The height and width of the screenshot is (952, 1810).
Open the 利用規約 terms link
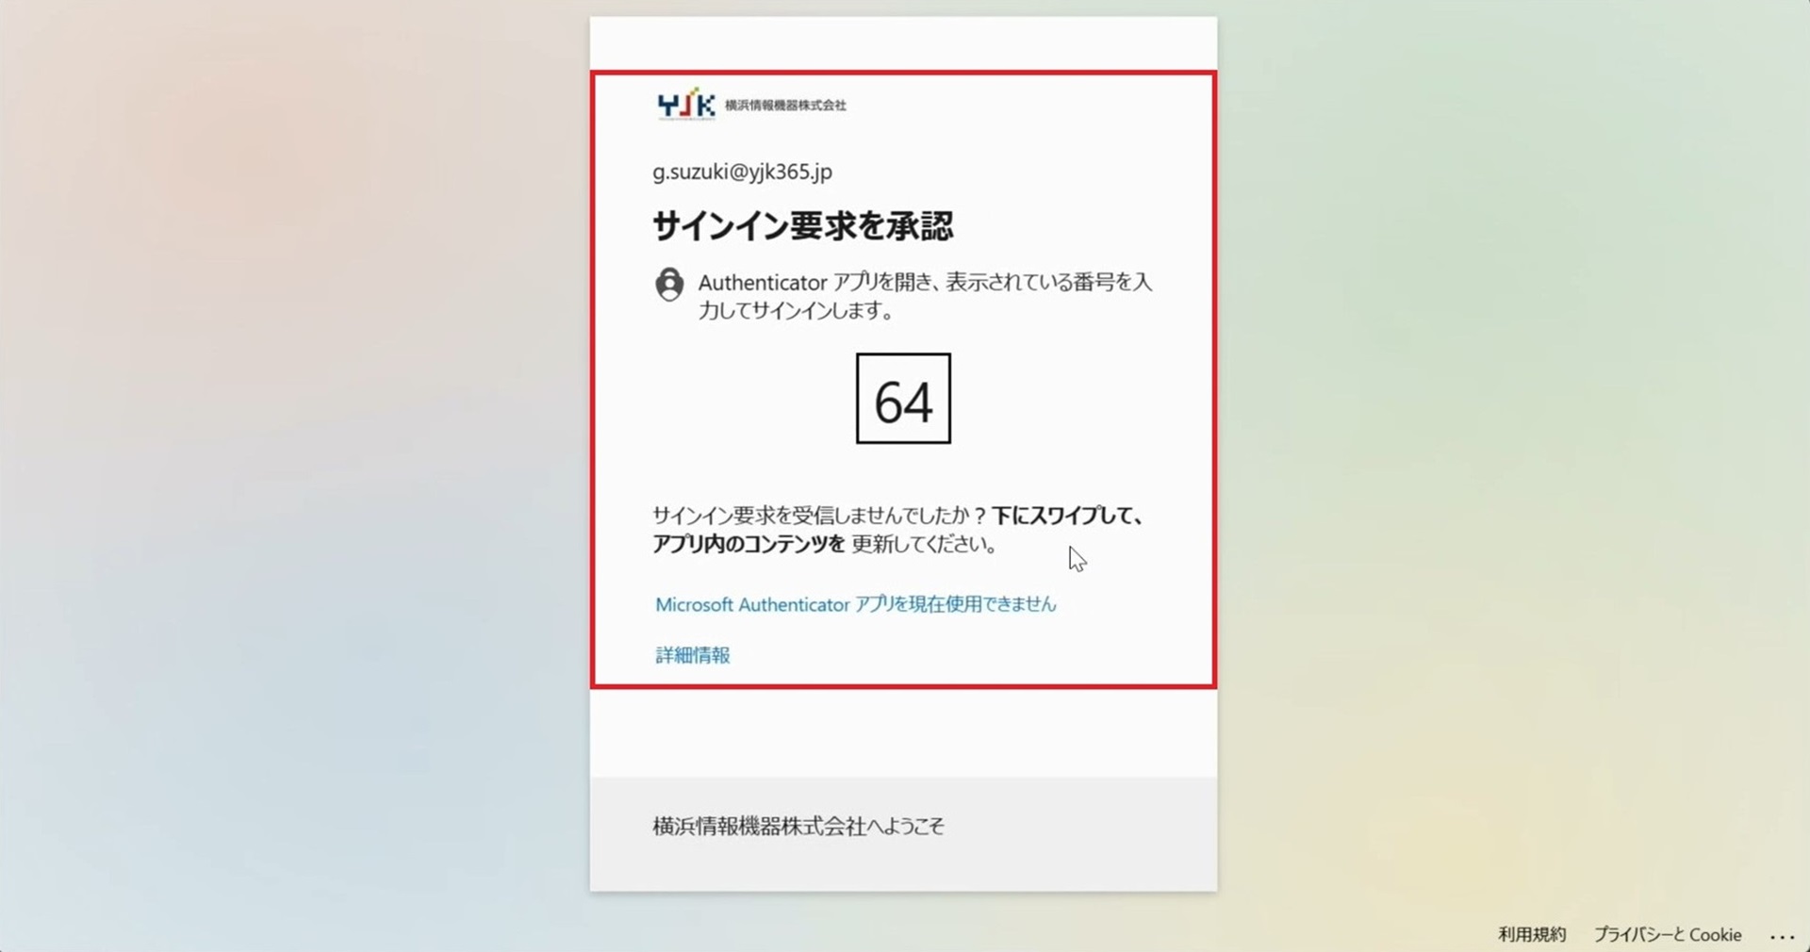[x=1532, y=934]
